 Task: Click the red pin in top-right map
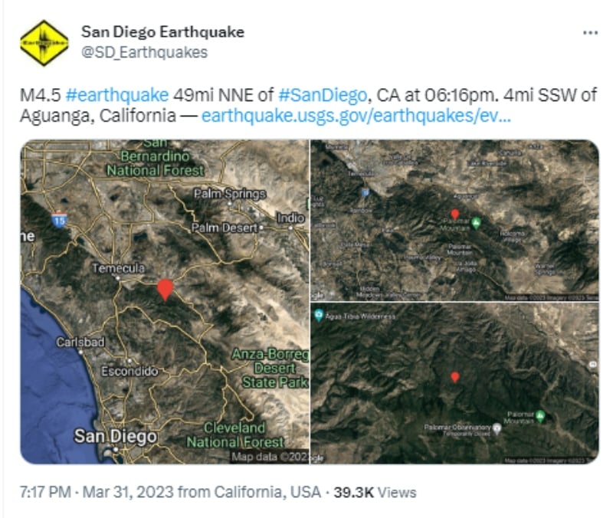point(454,214)
